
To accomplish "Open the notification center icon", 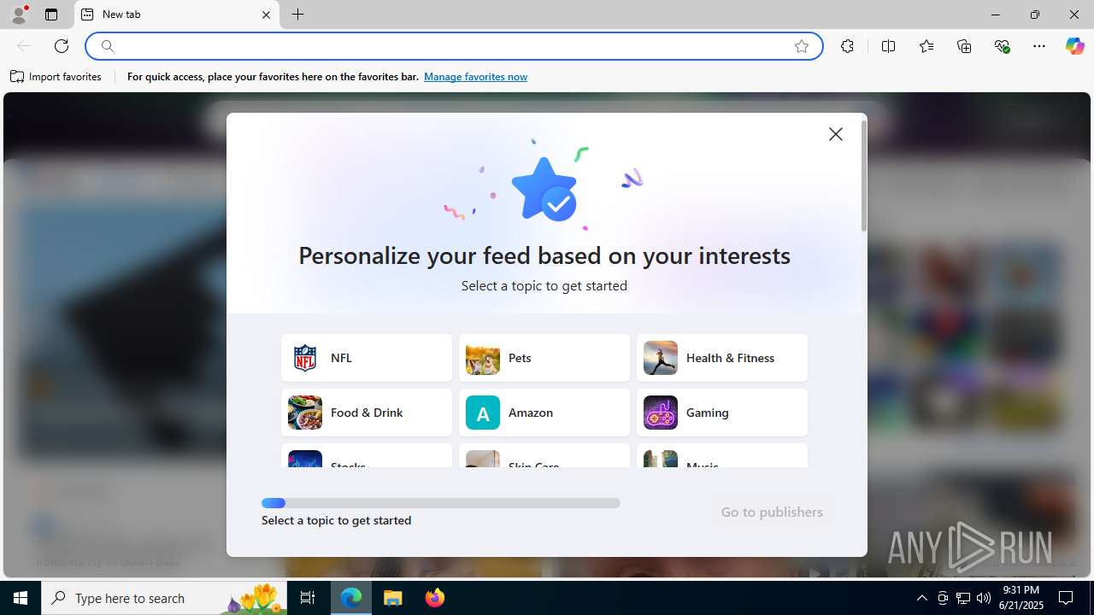I will pyautogui.click(x=1066, y=598).
